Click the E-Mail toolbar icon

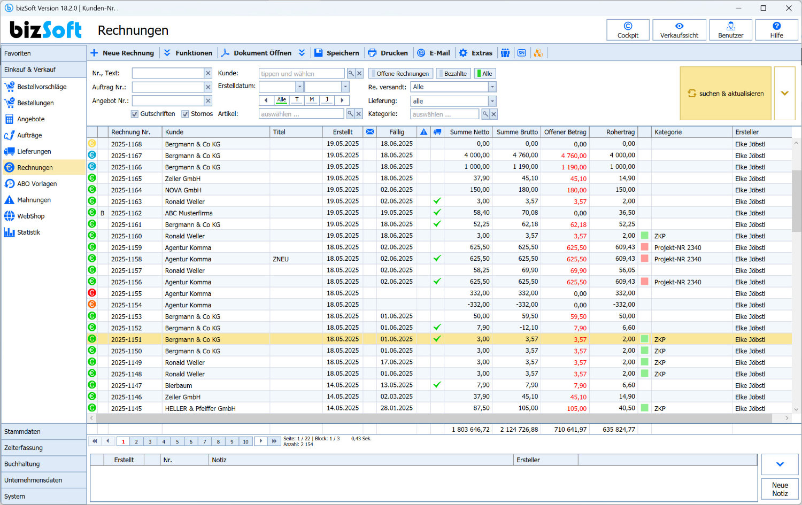pos(421,53)
